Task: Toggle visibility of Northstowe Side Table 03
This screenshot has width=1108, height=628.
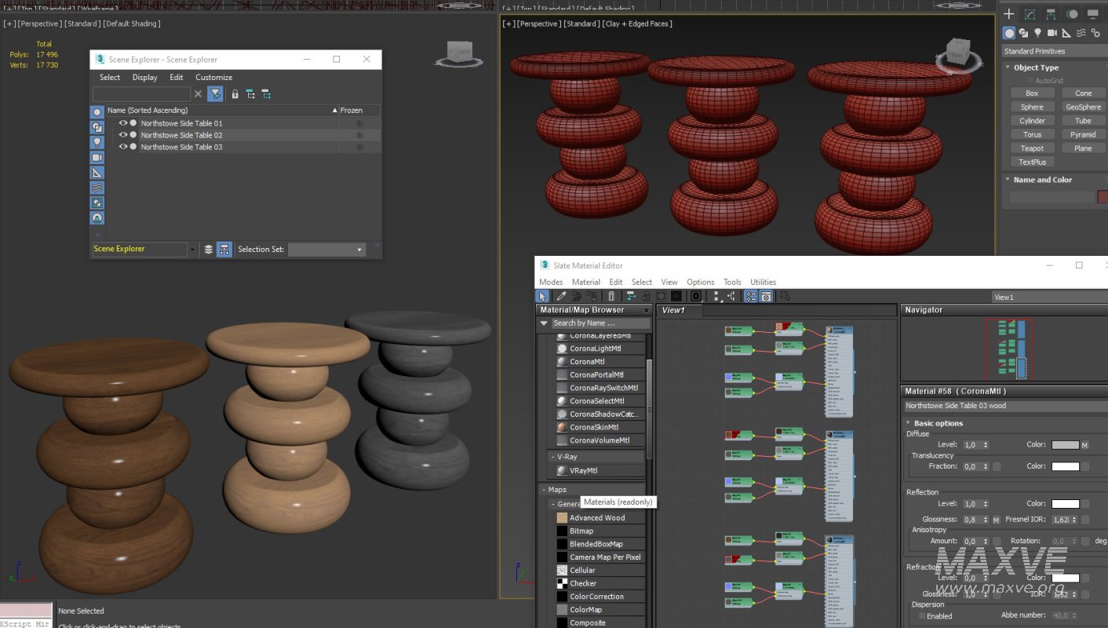Action: pyautogui.click(x=123, y=147)
